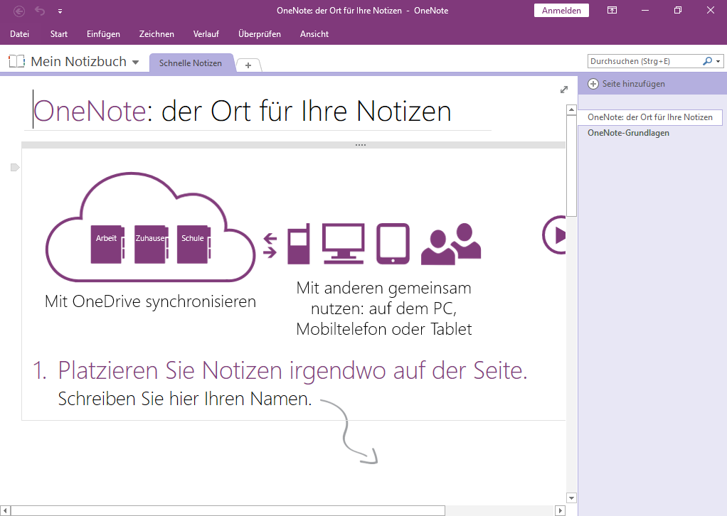This screenshot has height=516, width=727.
Task: Click the Anmelden button
Action: [561, 10]
